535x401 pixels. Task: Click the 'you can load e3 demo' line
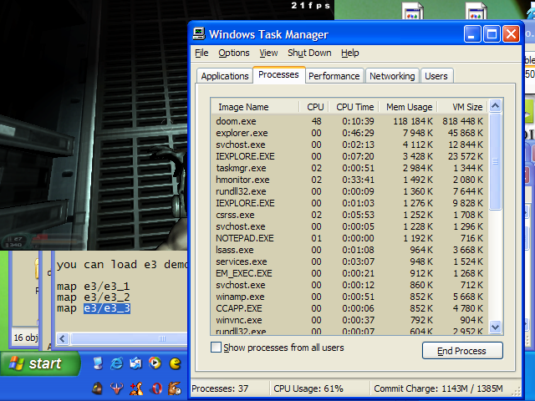[x=122, y=265]
